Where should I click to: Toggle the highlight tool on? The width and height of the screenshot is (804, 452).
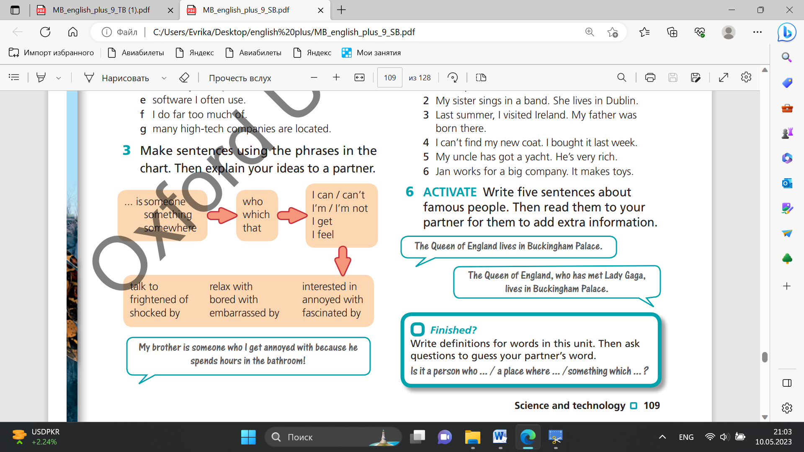point(41,77)
